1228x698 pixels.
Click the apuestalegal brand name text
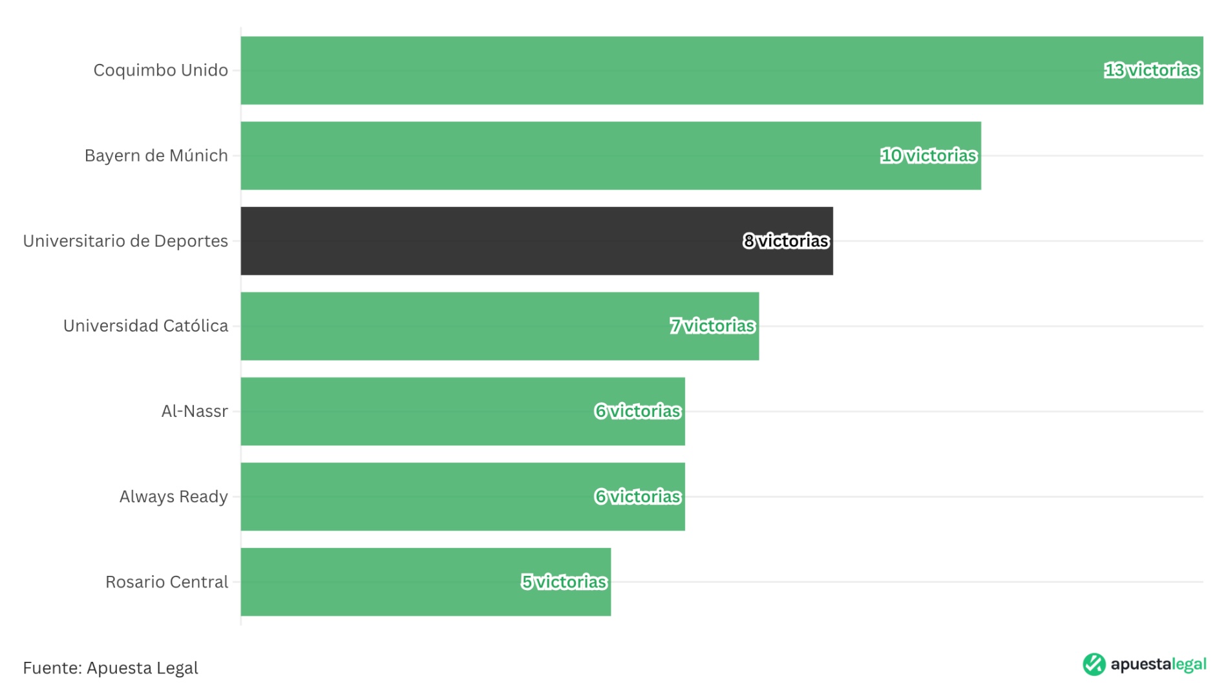pyautogui.click(x=1158, y=664)
